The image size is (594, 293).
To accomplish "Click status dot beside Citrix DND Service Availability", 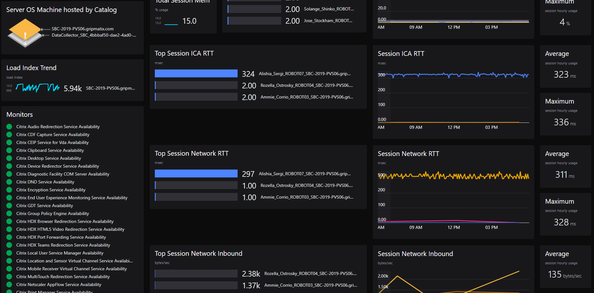I will (x=9, y=182).
